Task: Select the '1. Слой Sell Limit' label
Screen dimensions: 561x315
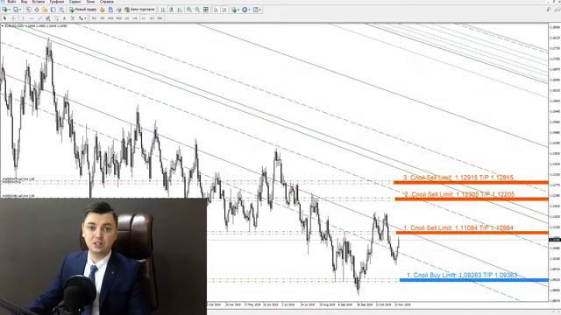Action: coord(458,227)
